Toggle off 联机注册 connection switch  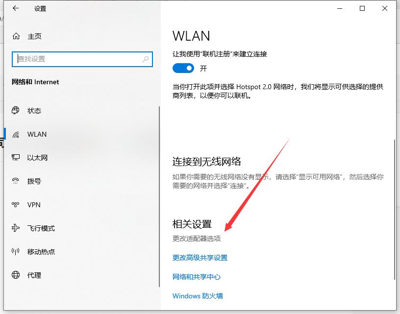click(183, 68)
